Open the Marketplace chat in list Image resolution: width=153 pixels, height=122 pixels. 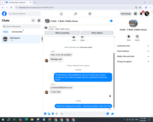click(x=21, y=39)
